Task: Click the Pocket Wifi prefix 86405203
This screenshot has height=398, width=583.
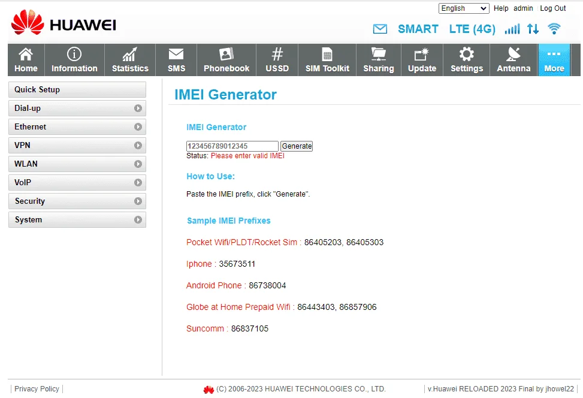Action: click(323, 243)
